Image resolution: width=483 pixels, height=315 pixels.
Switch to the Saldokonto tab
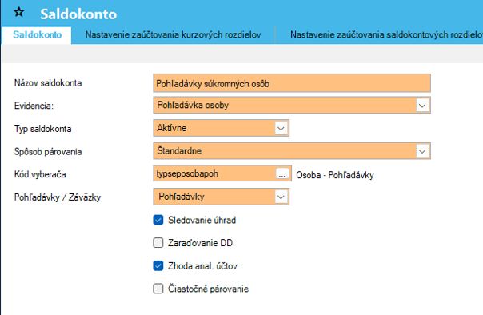pyautogui.click(x=37, y=35)
